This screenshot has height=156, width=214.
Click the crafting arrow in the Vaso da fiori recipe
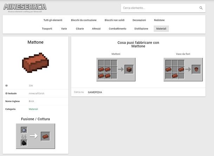pos(188,69)
